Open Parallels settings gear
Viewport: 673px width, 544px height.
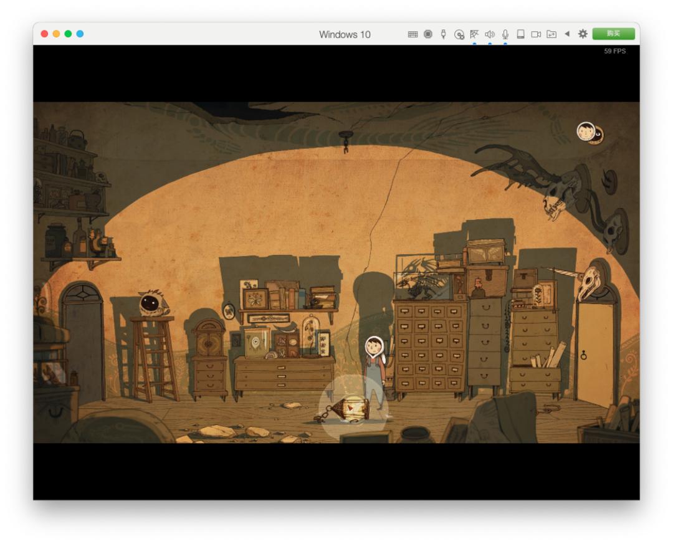pyautogui.click(x=583, y=34)
